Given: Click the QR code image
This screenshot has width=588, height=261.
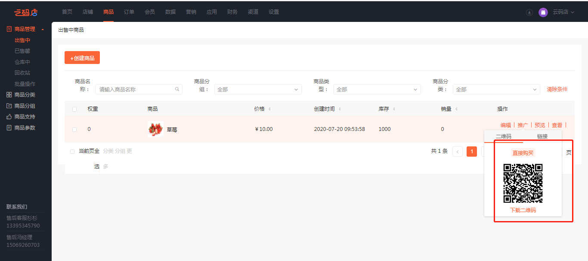Looking at the screenshot, I should pos(523,183).
